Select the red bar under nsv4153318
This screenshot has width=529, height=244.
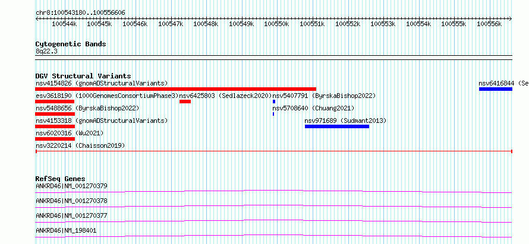click(x=55, y=126)
